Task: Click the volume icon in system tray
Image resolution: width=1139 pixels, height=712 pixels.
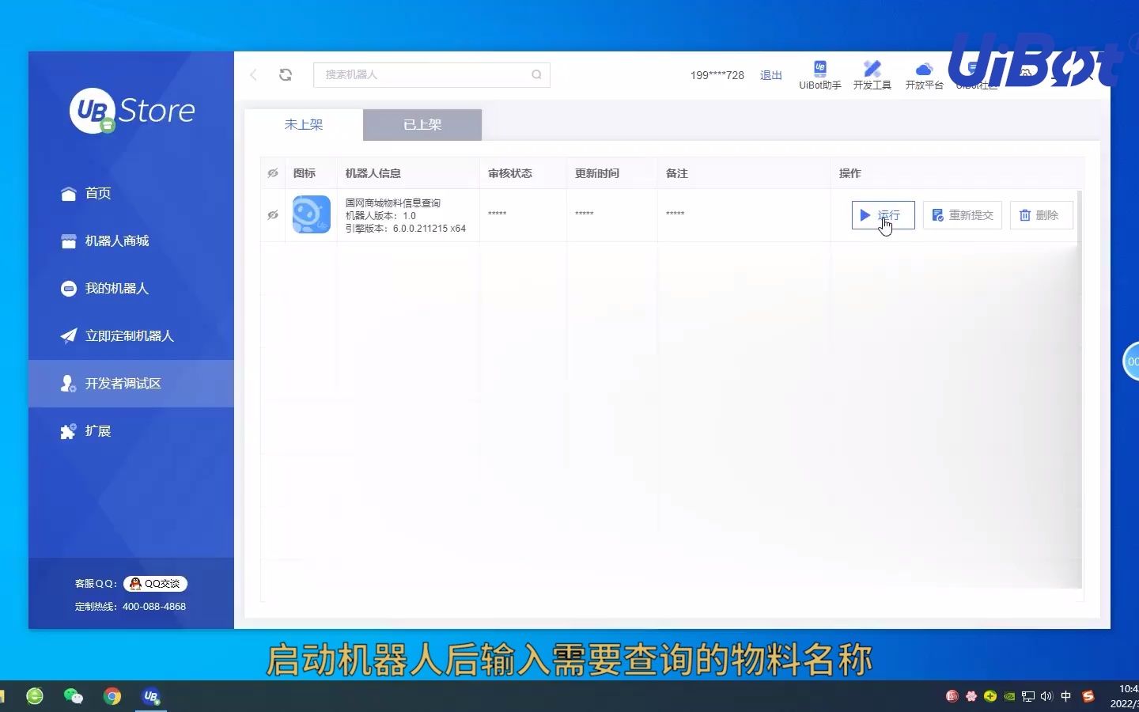Action: pyautogui.click(x=1046, y=696)
